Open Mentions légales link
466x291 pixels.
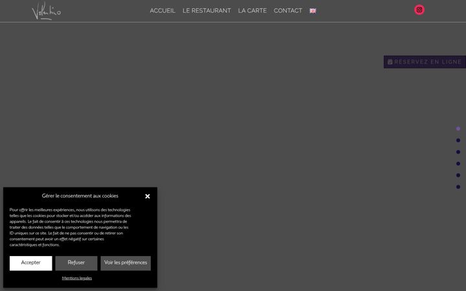pos(76,278)
